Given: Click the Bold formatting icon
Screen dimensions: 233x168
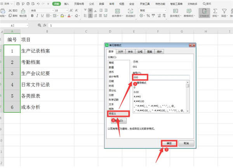Looking at the screenshot, I should [x=32, y=16].
